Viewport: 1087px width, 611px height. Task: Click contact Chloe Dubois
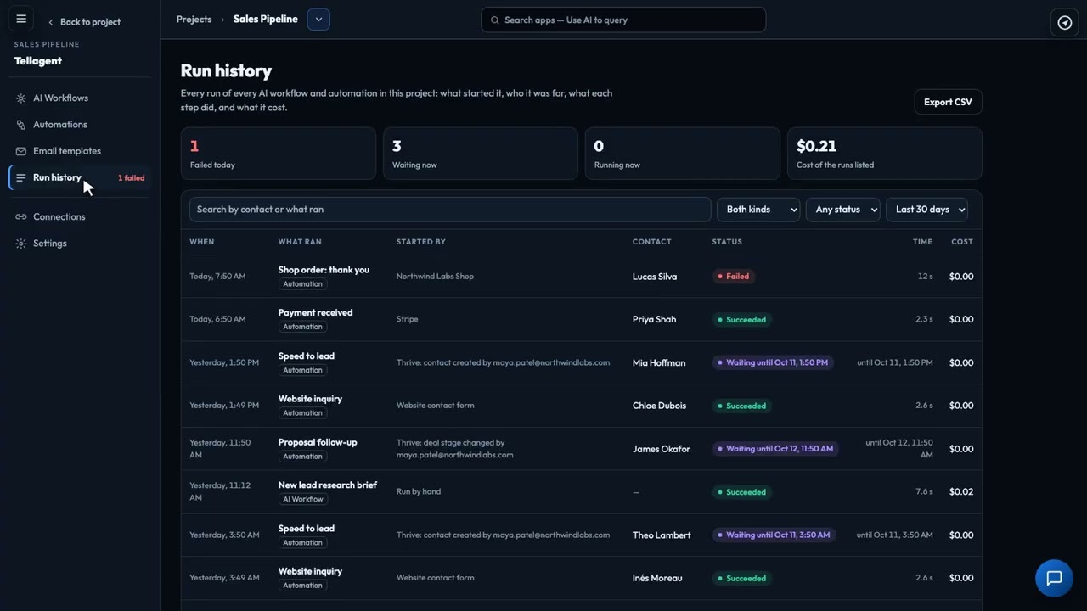pyautogui.click(x=659, y=406)
